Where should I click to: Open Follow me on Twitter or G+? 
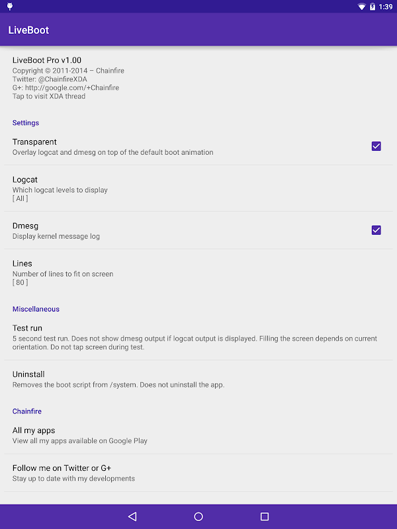point(198,473)
